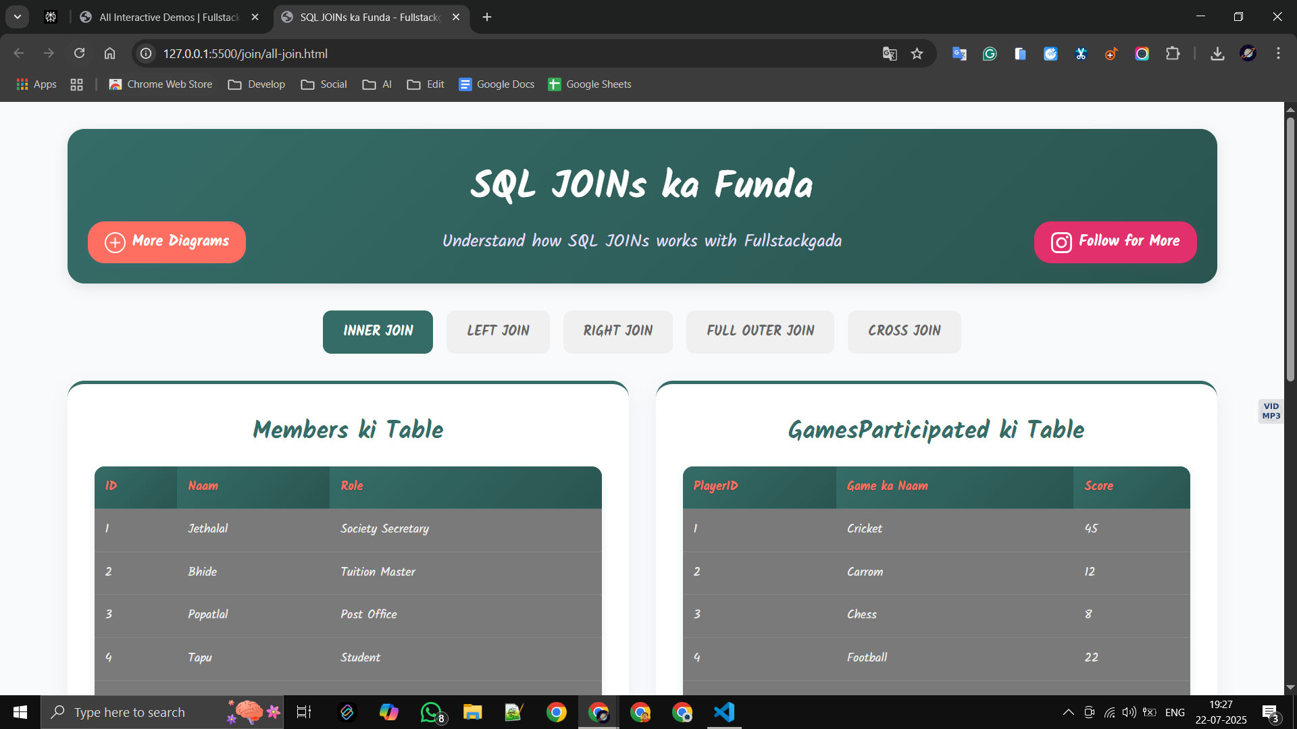Open the Windows Start menu
This screenshot has height=729, width=1297.
[x=20, y=712]
